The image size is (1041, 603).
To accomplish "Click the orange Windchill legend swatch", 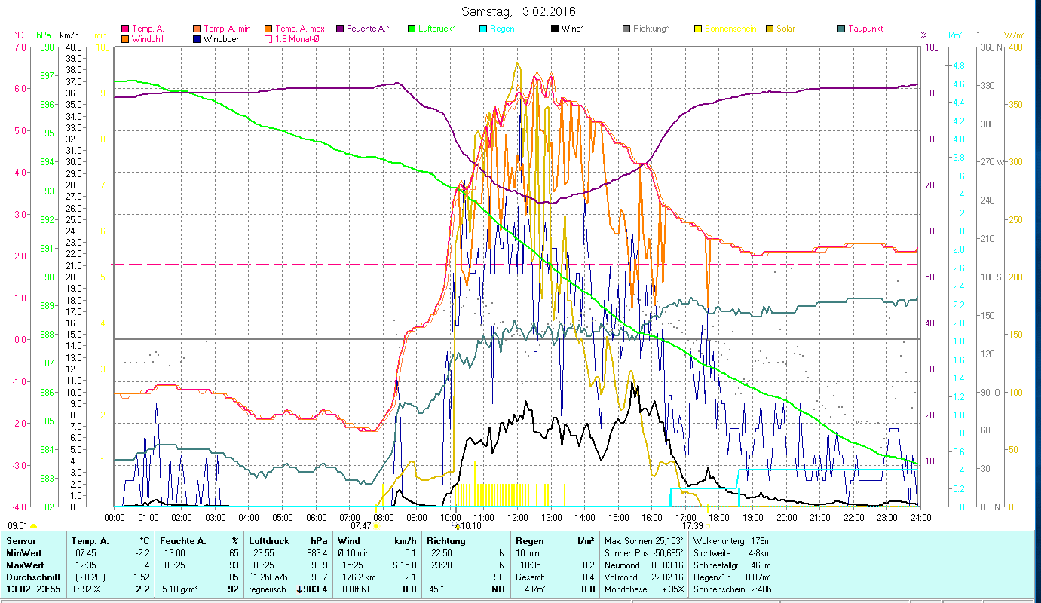I will tap(125, 39).
